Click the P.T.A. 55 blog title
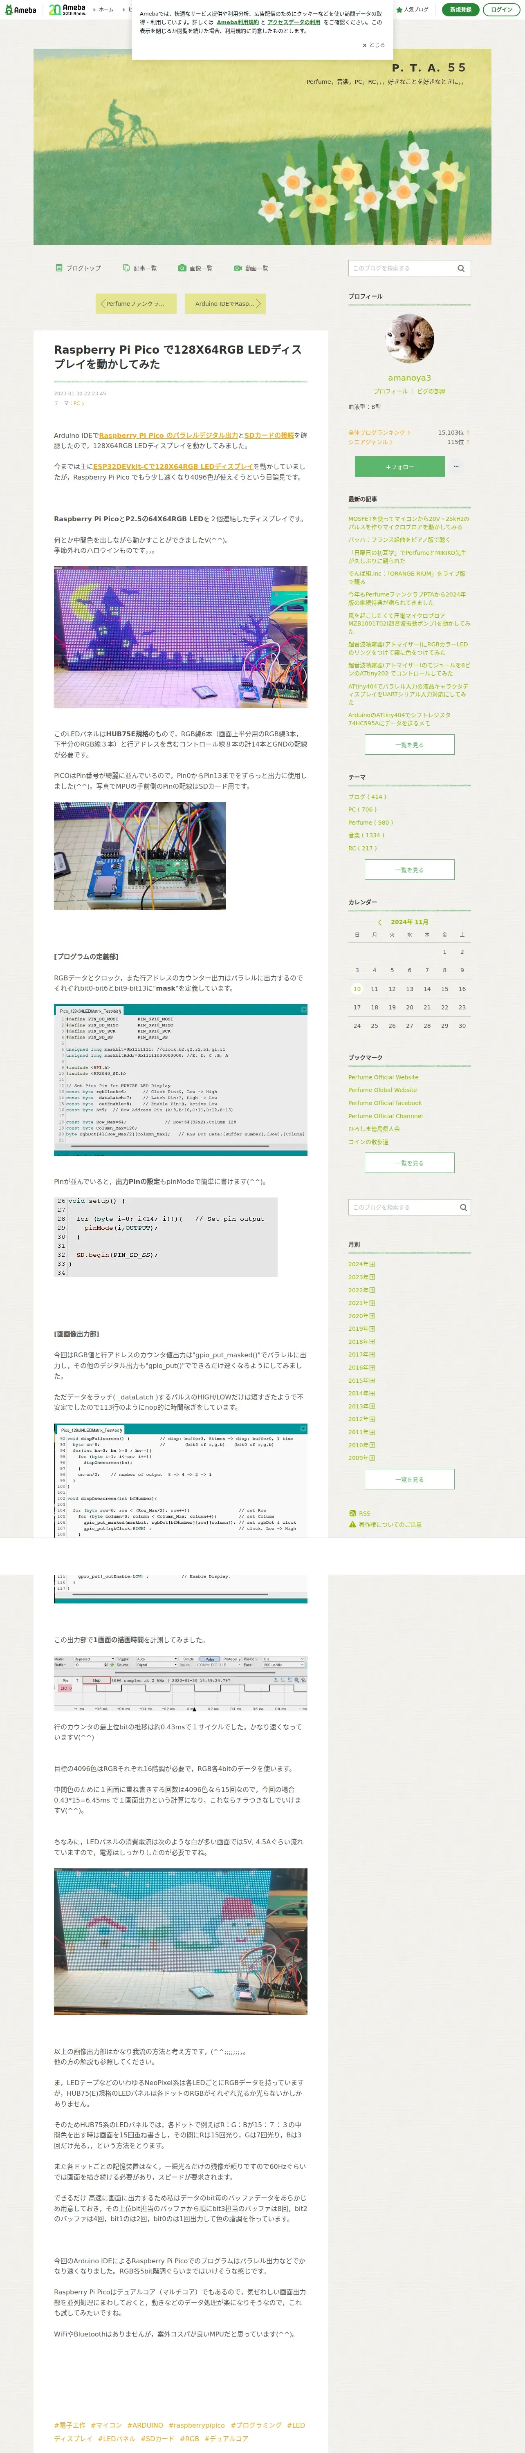The image size is (525, 2453). 429,67
